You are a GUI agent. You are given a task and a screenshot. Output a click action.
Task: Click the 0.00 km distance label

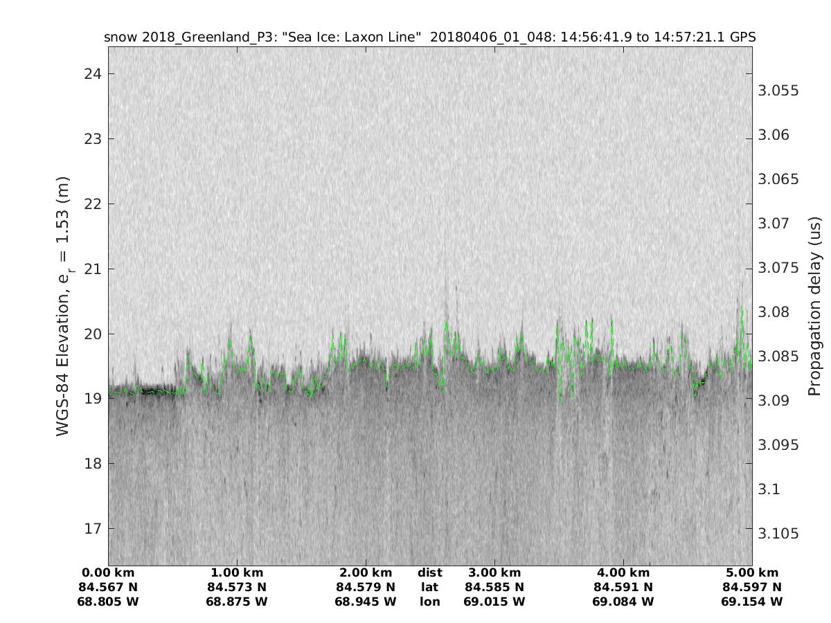coord(108,573)
